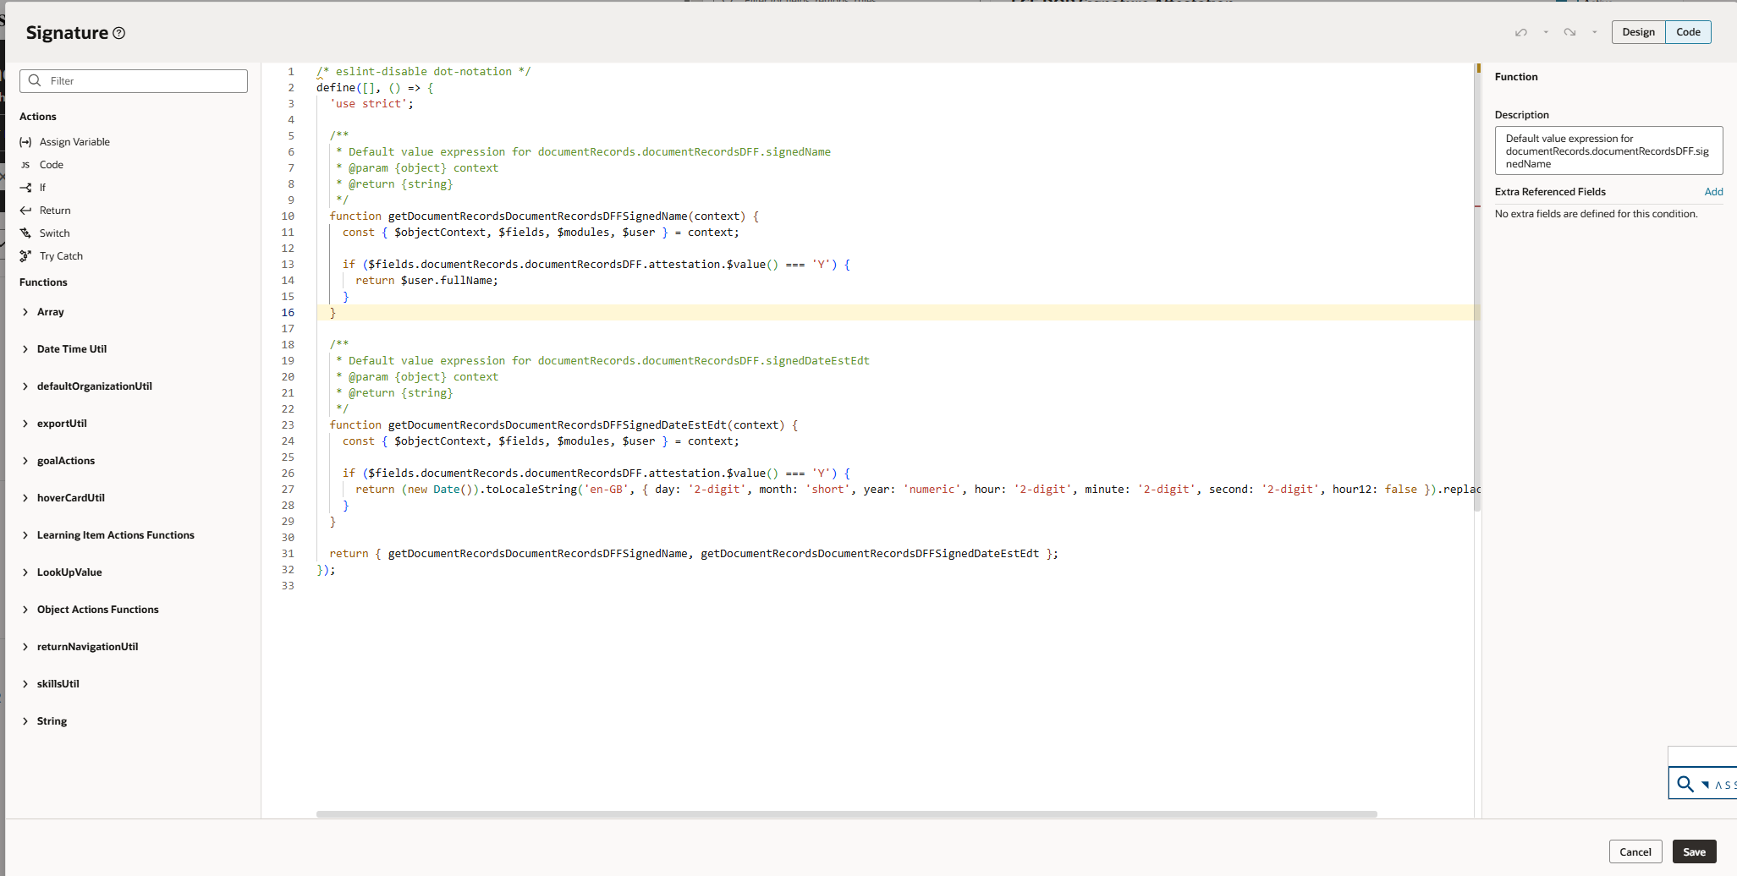
Task: Select the Switch action icon
Action: click(25, 233)
